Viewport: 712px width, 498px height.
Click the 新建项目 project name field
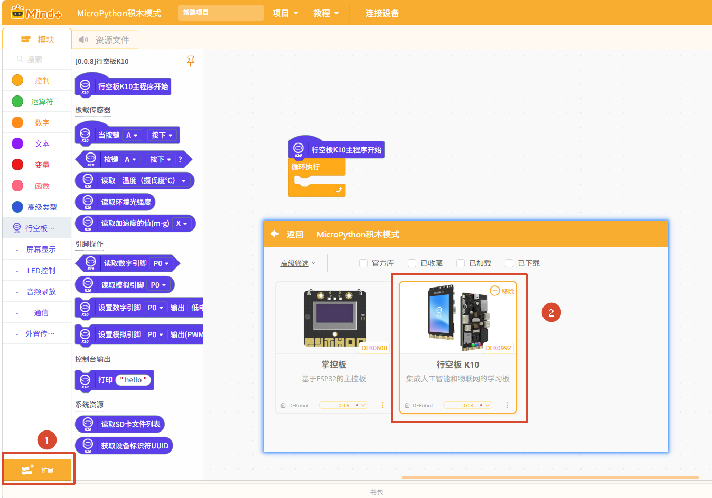point(221,13)
